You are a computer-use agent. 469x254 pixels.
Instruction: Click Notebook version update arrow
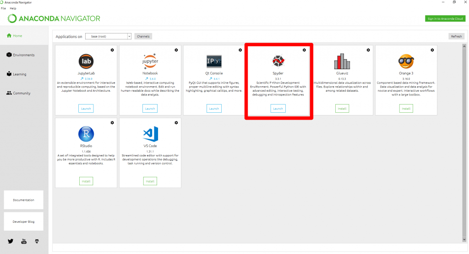147,79
